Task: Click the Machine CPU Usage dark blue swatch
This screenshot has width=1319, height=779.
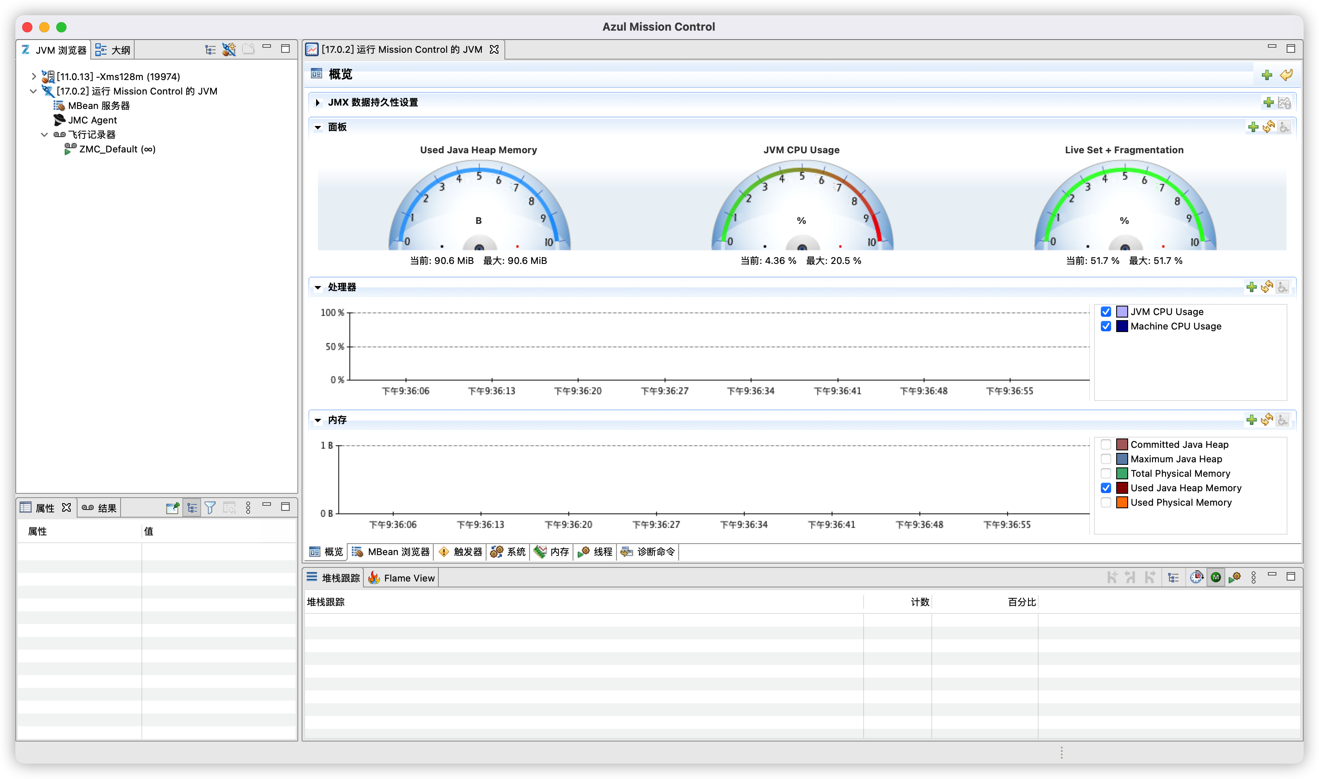Action: (x=1122, y=326)
